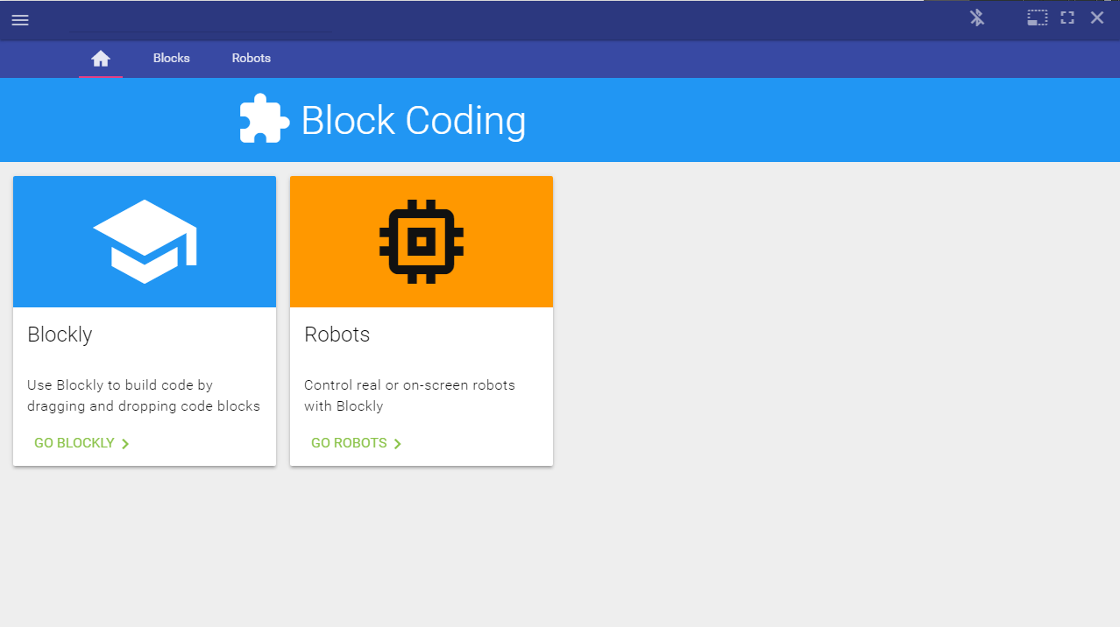Click chevron arrow next to GO ROBOTS
This screenshot has width=1120, height=627.
(398, 444)
